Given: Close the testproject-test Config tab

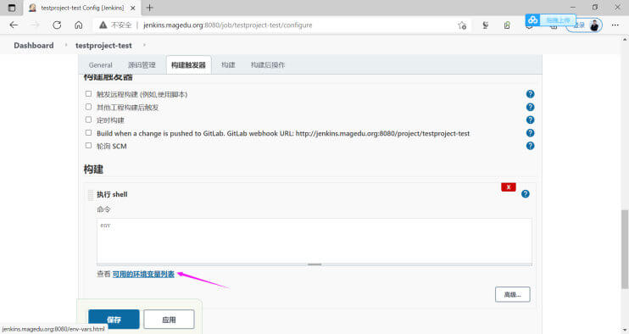Looking at the screenshot, I should tap(133, 8).
